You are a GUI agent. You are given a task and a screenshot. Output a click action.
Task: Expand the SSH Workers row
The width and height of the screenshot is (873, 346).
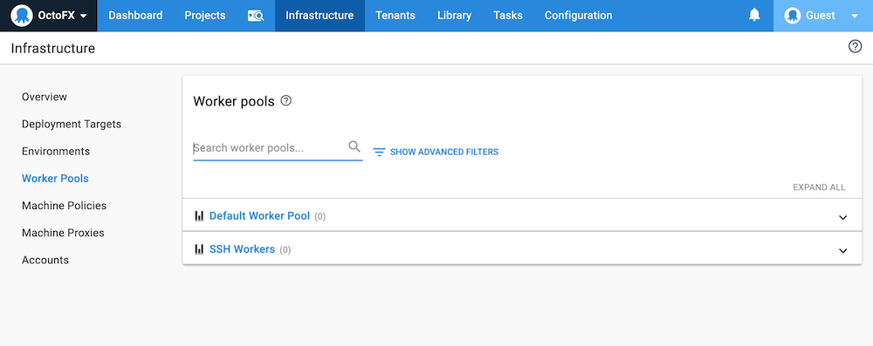click(843, 251)
